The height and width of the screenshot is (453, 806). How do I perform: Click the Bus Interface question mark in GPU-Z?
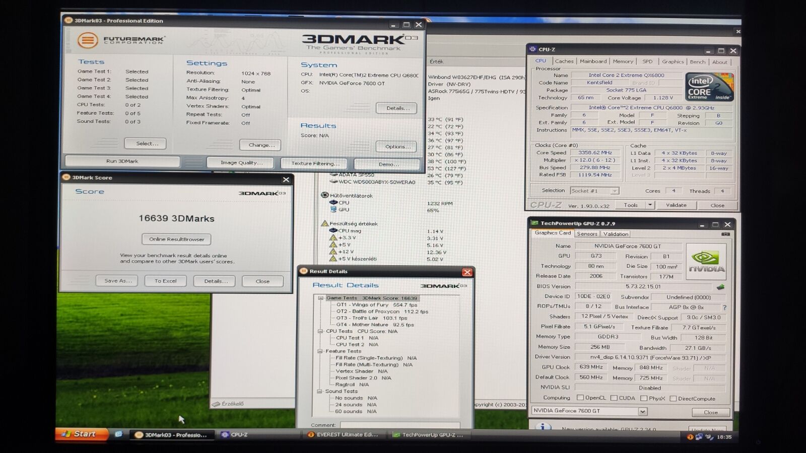tap(724, 308)
